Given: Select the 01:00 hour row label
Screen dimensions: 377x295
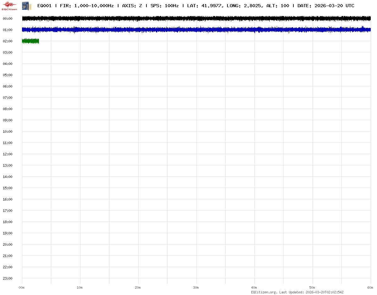Looking at the screenshot, I should click(x=8, y=30).
